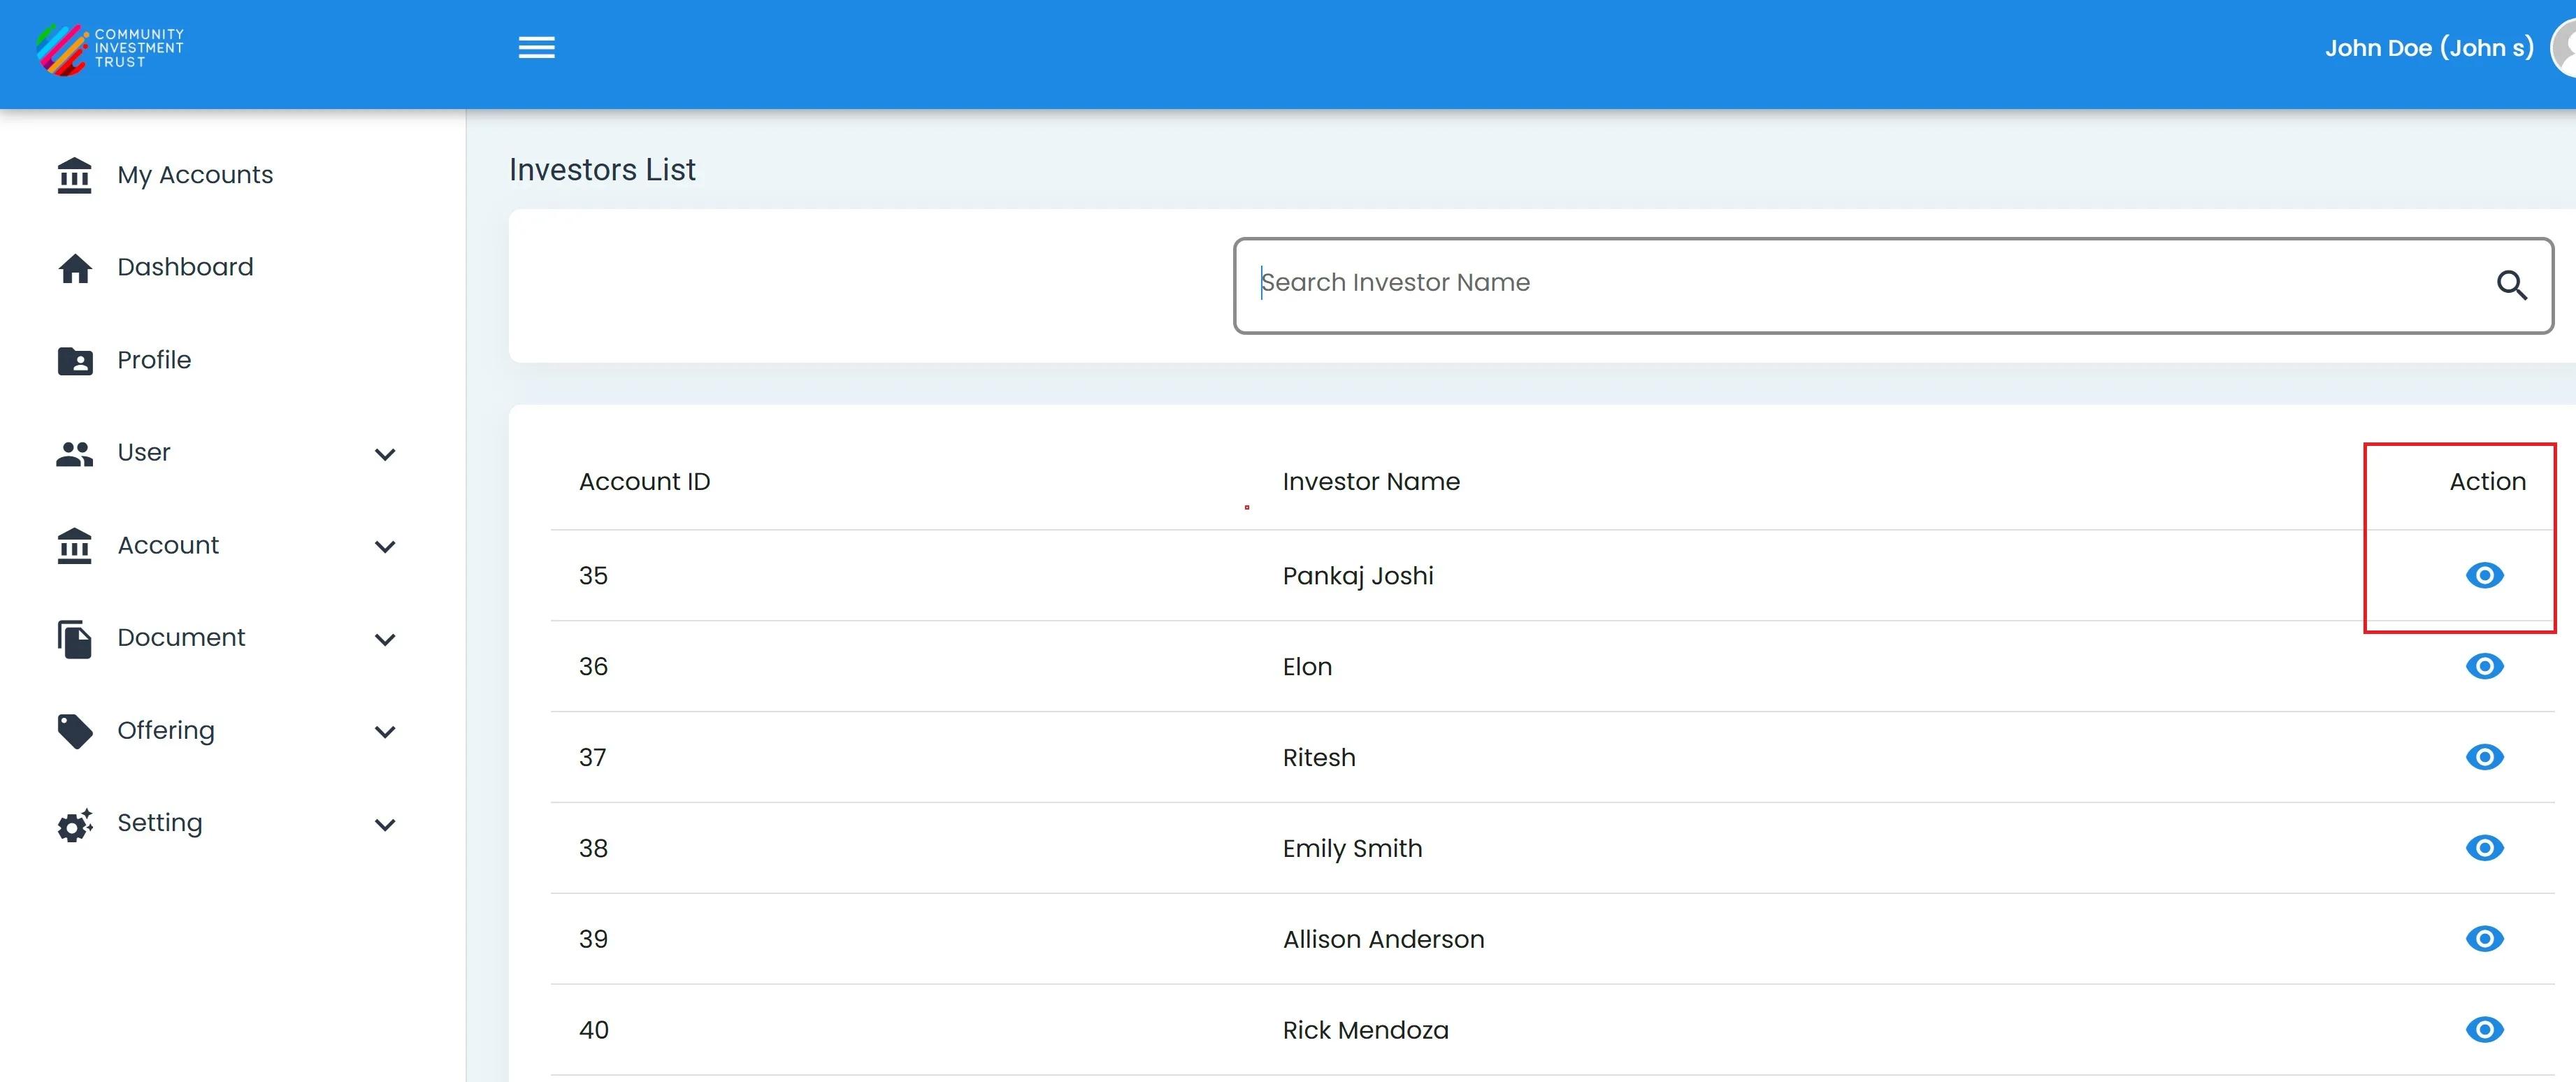Image resolution: width=2576 pixels, height=1082 pixels.
Task: View Pankaj Joshi's details via eye icon
Action: pyautogui.click(x=2484, y=575)
